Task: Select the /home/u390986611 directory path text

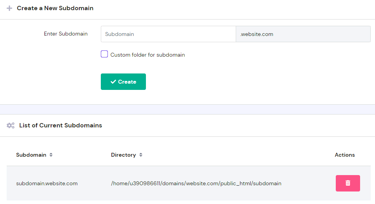Action: [196, 184]
